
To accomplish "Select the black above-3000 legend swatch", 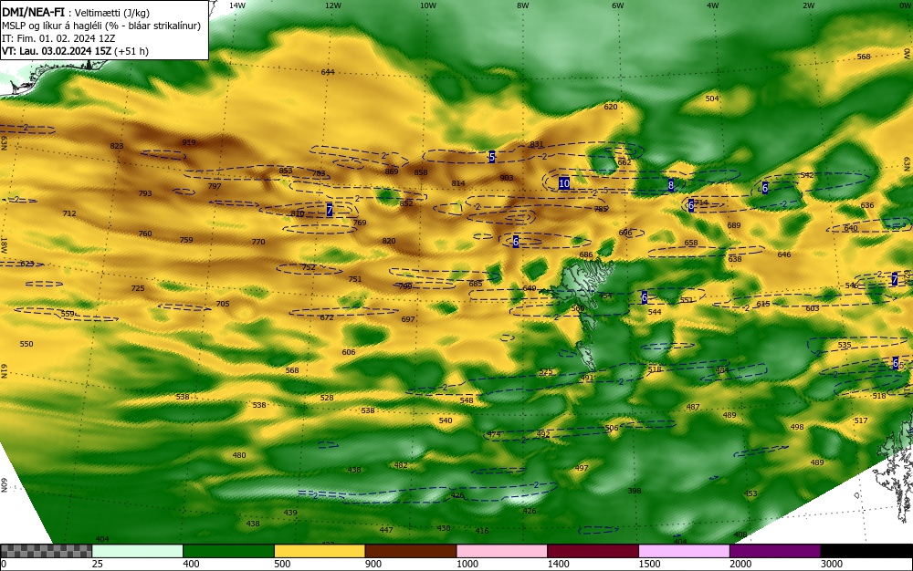I will click(866, 551).
